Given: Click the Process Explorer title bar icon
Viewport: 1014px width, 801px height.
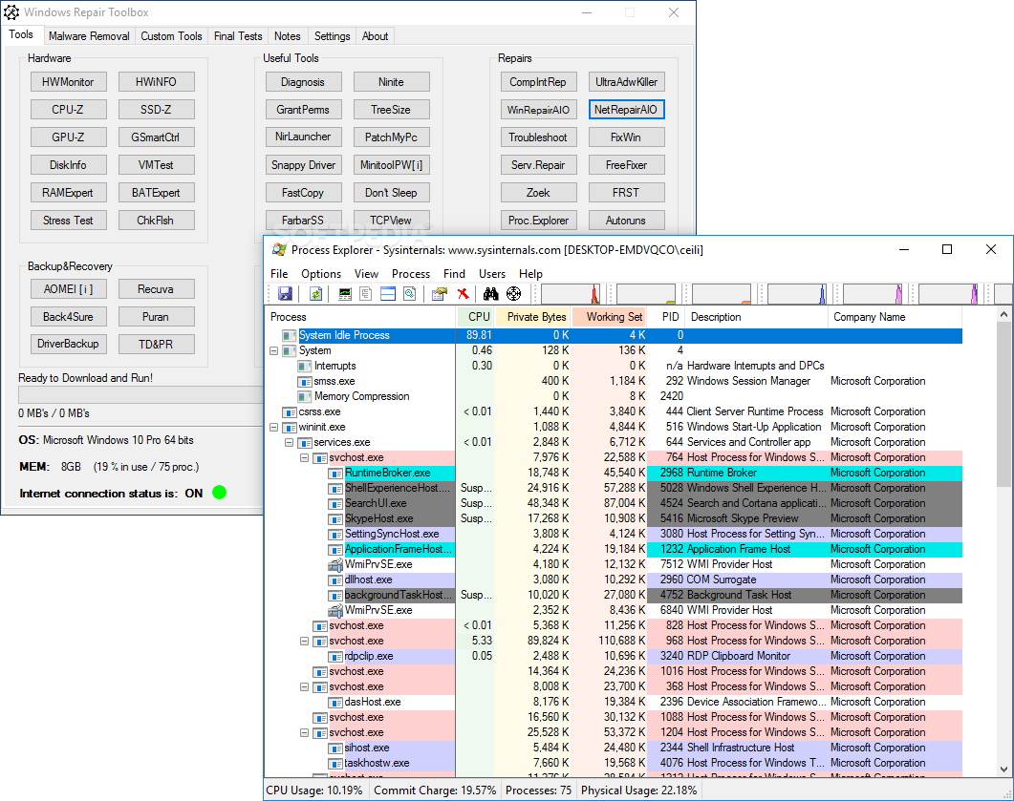Looking at the screenshot, I should coord(279,249).
